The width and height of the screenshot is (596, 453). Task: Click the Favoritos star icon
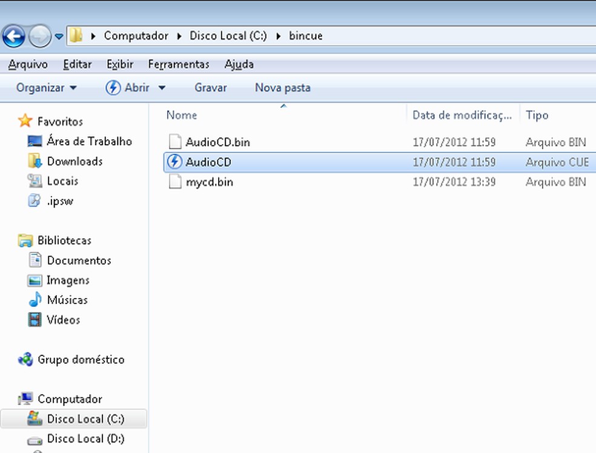pyautogui.click(x=25, y=121)
